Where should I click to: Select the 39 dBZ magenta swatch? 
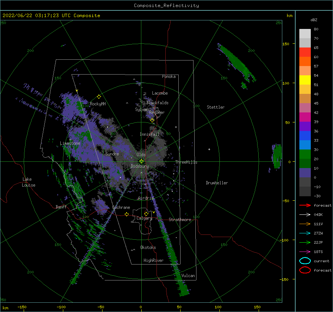[x=305, y=117]
